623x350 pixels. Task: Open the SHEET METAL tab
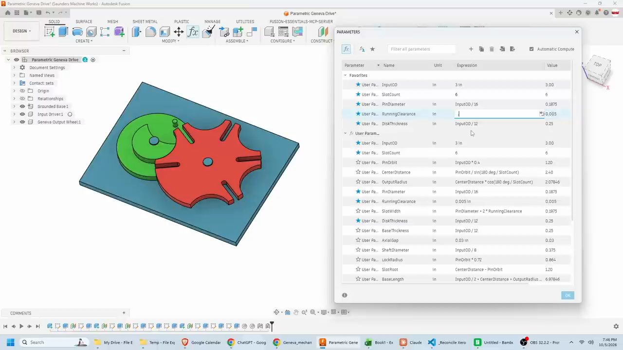click(145, 21)
